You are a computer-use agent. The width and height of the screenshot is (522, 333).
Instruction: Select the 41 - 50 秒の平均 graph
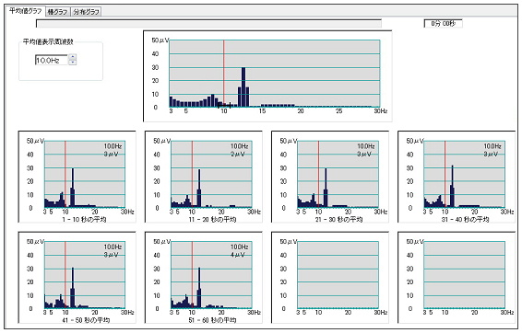[77, 278]
